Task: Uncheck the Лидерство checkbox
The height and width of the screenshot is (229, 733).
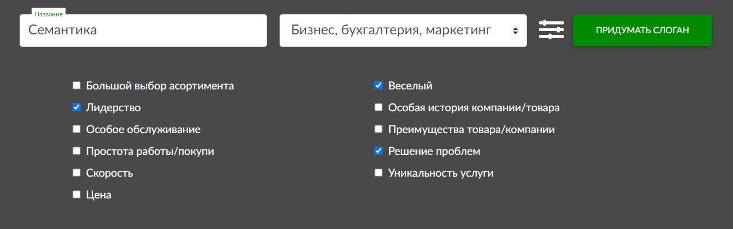Action: coord(77,107)
